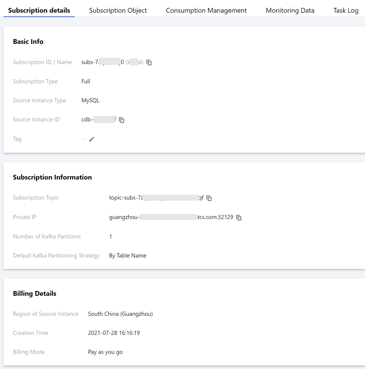Copy the Source Instance ID
365x369 pixels.
pos(121,120)
